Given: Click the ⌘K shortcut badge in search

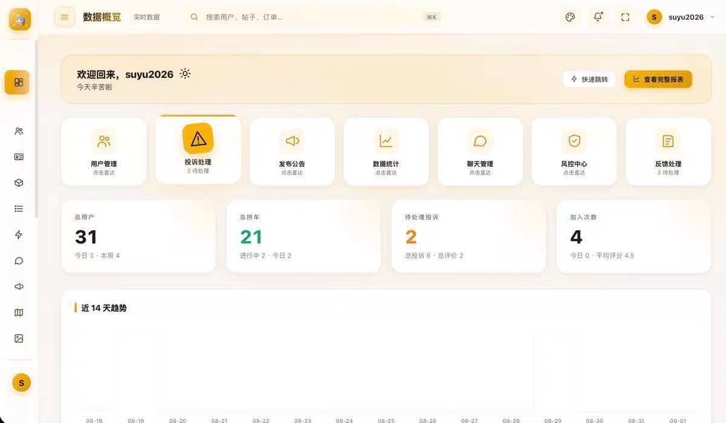Looking at the screenshot, I should click(431, 18).
